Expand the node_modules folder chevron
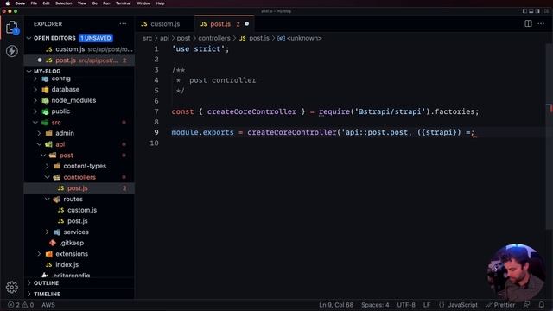Screen dimensions: 553x311 [x=35, y=100]
